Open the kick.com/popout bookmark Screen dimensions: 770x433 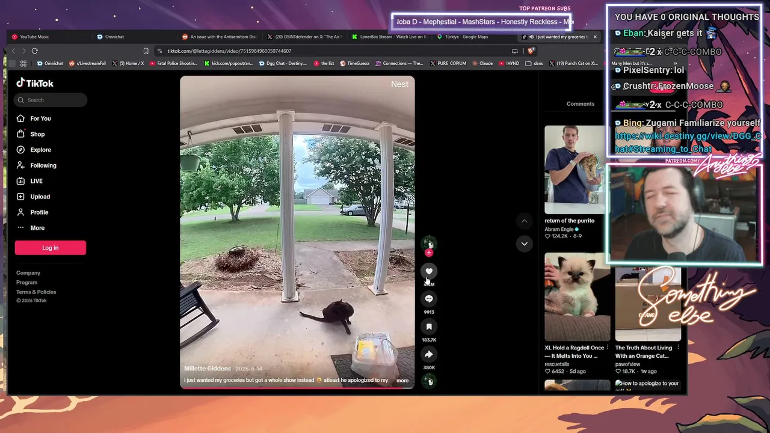click(x=229, y=63)
